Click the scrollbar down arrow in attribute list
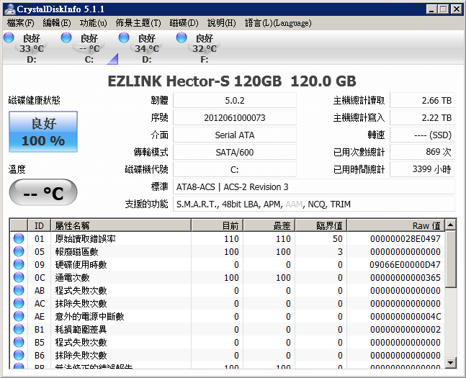The image size is (466, 378). pos(451,363)
